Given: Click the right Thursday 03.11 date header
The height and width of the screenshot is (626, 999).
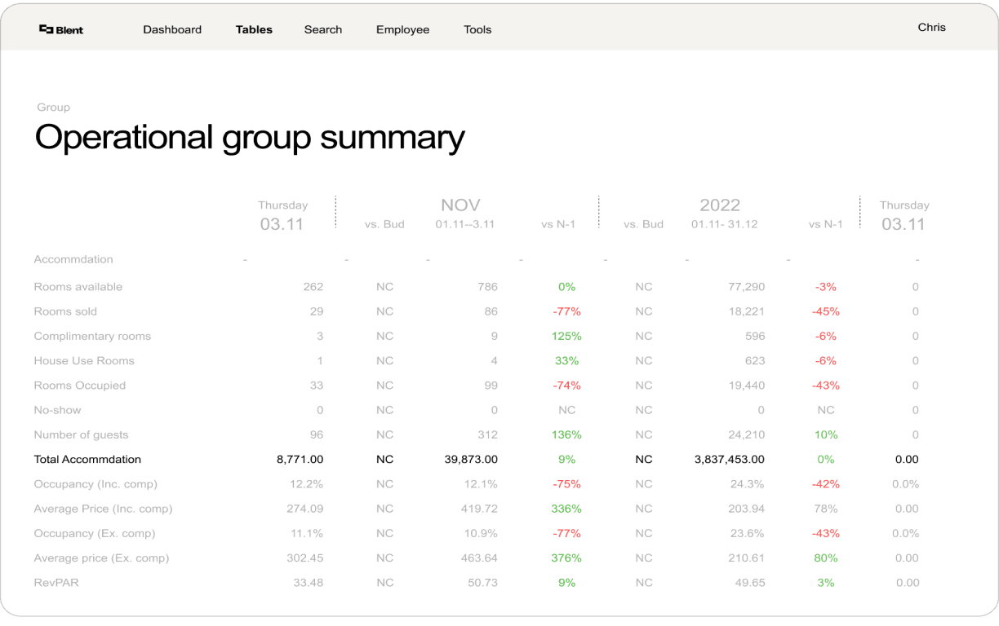Looking at the screenshot, I should point(904,215).
